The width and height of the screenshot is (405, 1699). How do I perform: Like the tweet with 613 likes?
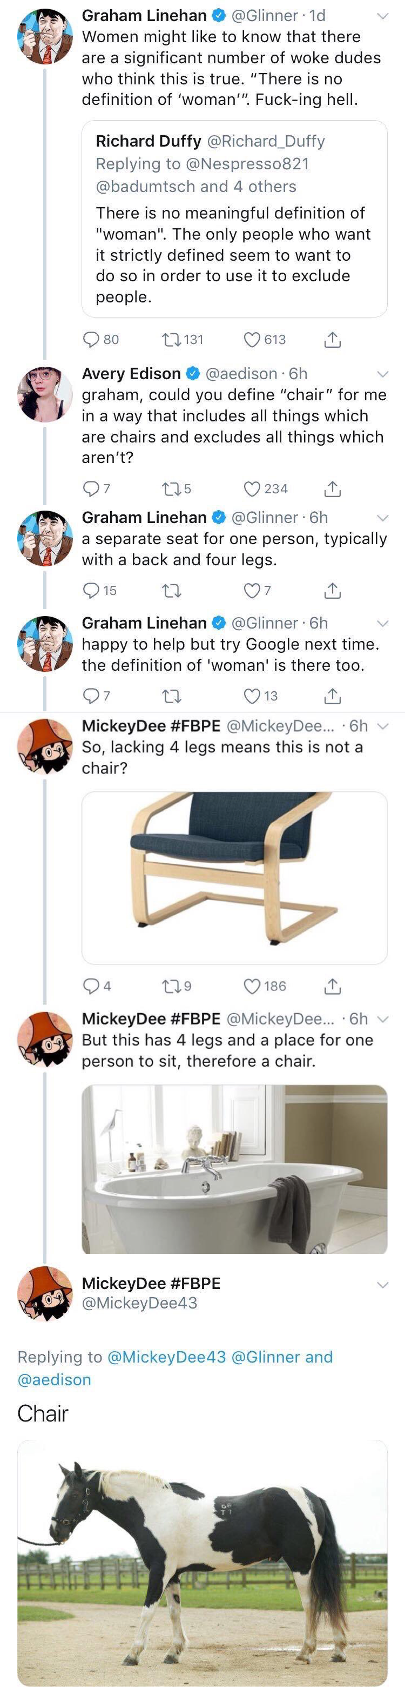click(x=252, y=340)
